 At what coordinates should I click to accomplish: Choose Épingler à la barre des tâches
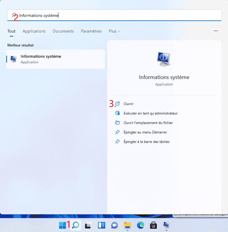(x=146, y=142)
